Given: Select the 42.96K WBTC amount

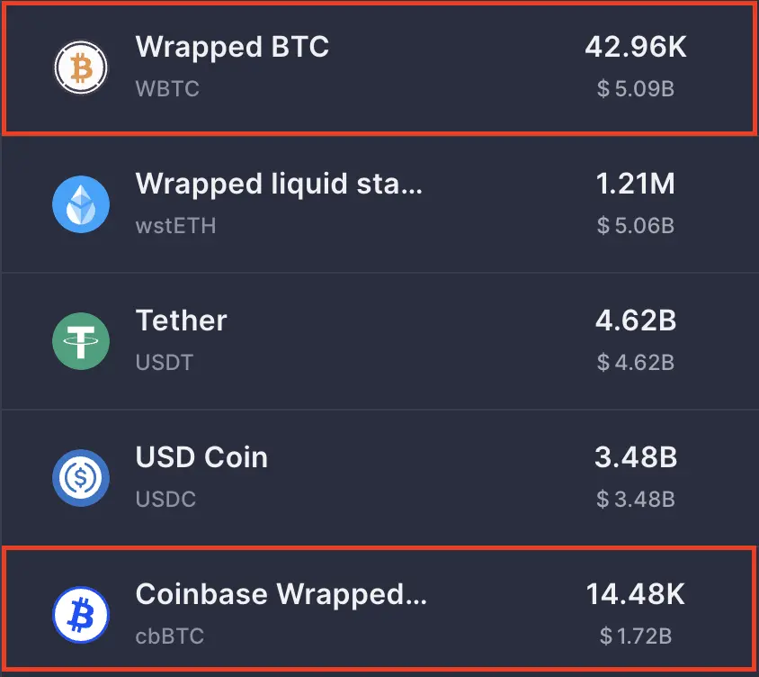Looking at the screenshot, I should click(x=636, y=47).
